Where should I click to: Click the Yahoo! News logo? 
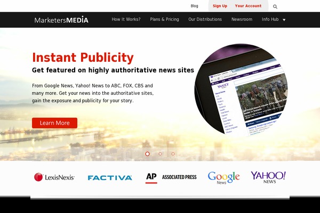click(x=268, y=177)
